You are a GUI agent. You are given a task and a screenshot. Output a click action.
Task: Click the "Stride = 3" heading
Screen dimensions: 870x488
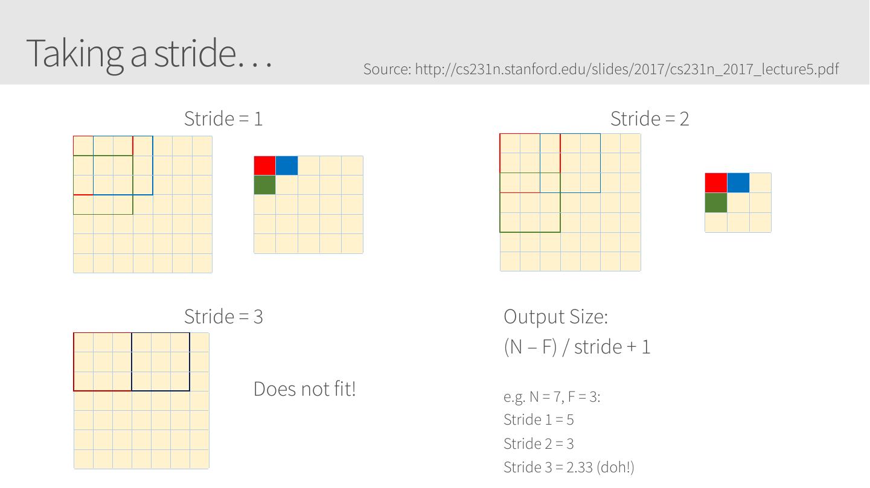pyautogui.click(x=223, y=316)
